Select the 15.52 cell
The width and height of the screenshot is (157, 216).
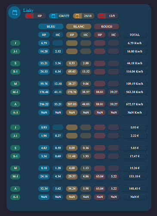86,72
